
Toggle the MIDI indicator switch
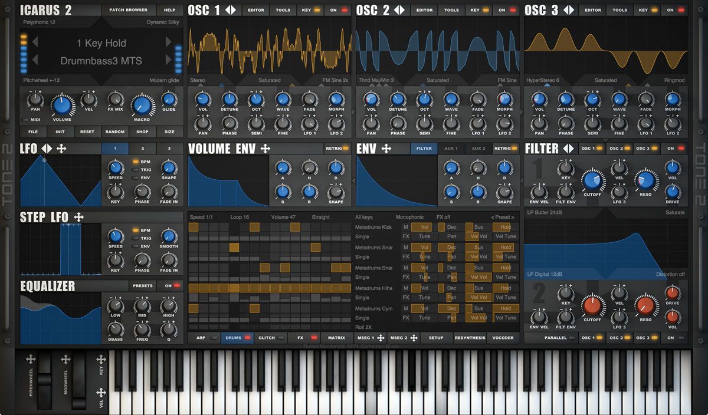(31, 120)
